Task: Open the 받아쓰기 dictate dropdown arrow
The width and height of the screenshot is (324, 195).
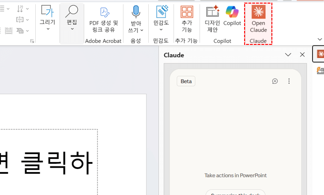Action: pyautogui.click(x=142, y=30)
